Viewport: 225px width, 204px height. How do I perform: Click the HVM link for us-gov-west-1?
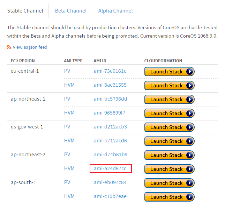69,141
